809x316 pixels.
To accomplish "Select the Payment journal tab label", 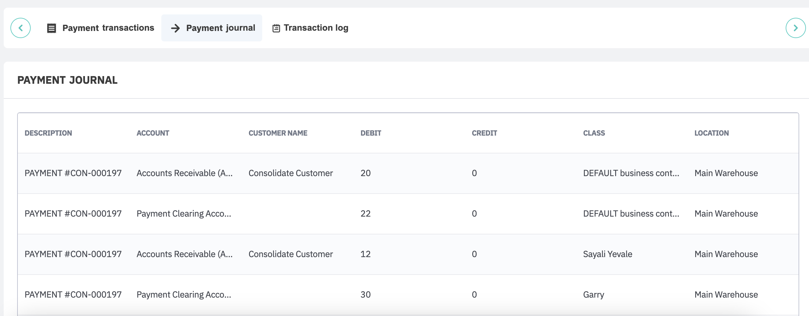I will [220, 28].
